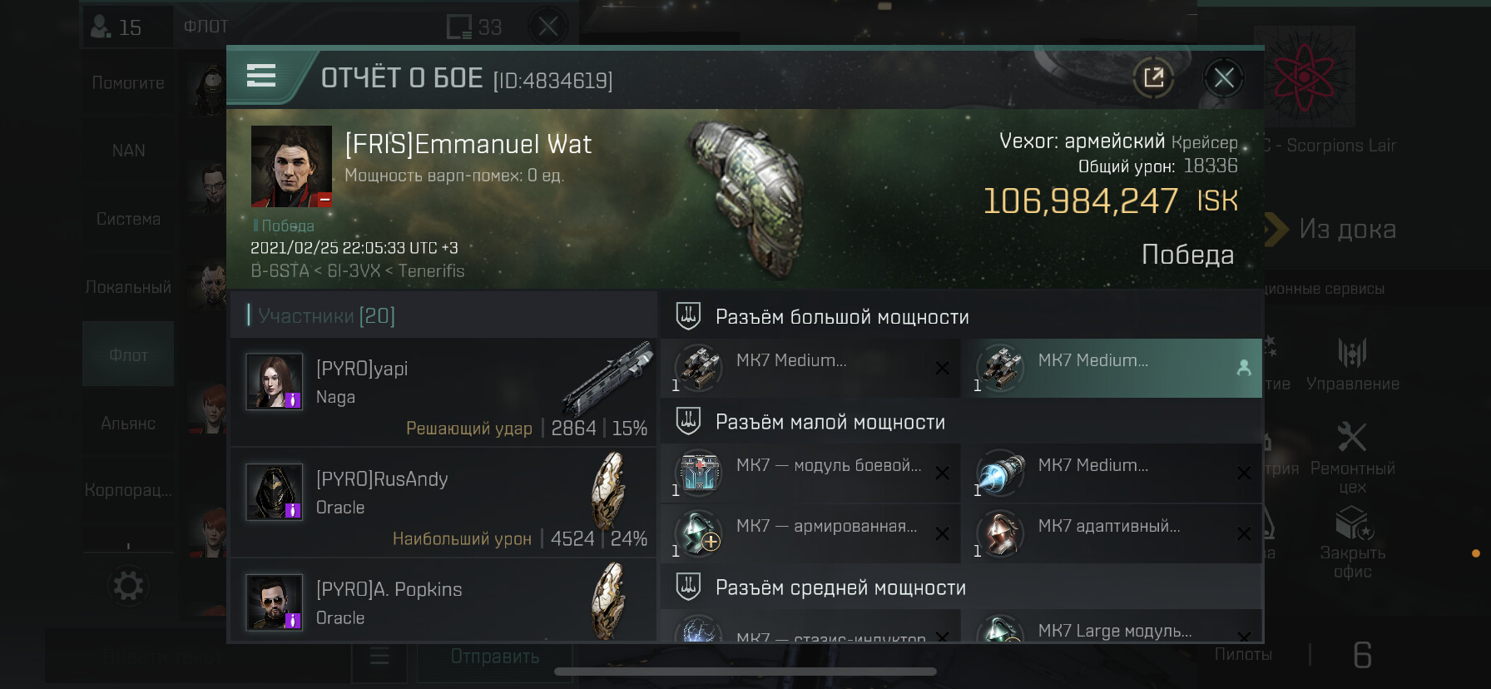The height and width of the screenshot is (689, 1491).
Task: Open [PYRO]A. Popkins portrait
Action: [x=274, y=603]
